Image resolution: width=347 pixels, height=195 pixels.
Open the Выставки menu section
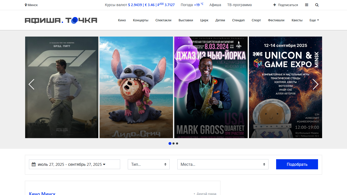pyautogui.click(x=186, y=20)
